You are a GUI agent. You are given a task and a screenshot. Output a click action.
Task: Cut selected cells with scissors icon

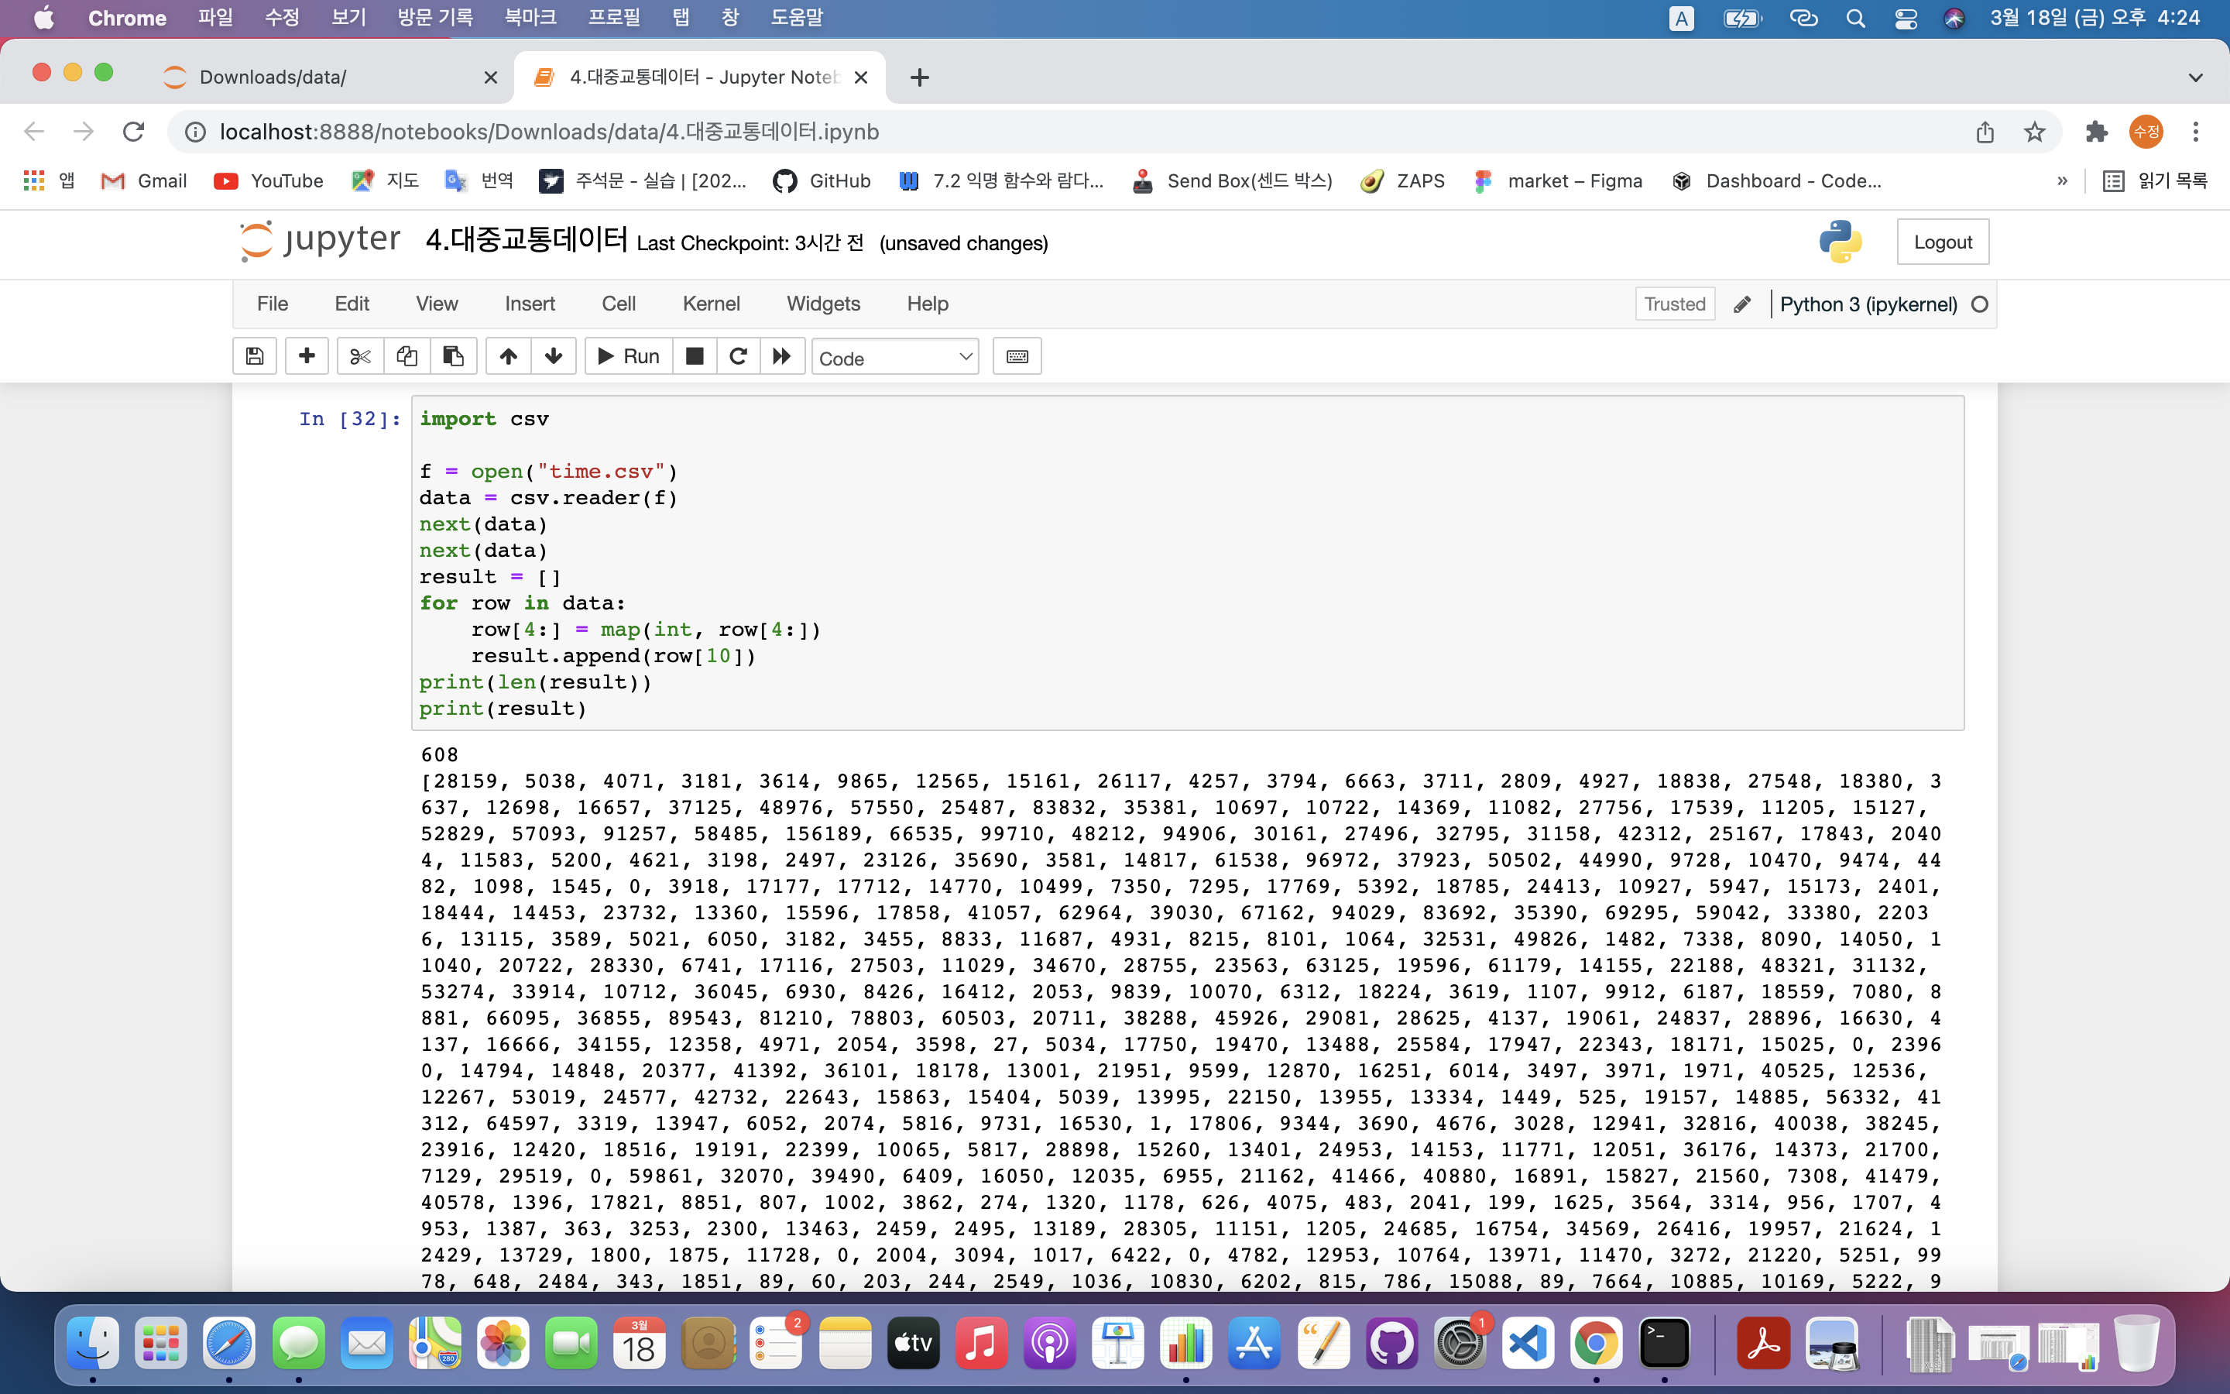pyautogui.click(x=360, y=357)
